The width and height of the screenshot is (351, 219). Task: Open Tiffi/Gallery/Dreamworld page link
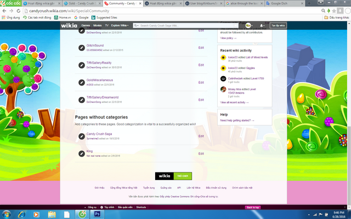[x=103, y=97]
